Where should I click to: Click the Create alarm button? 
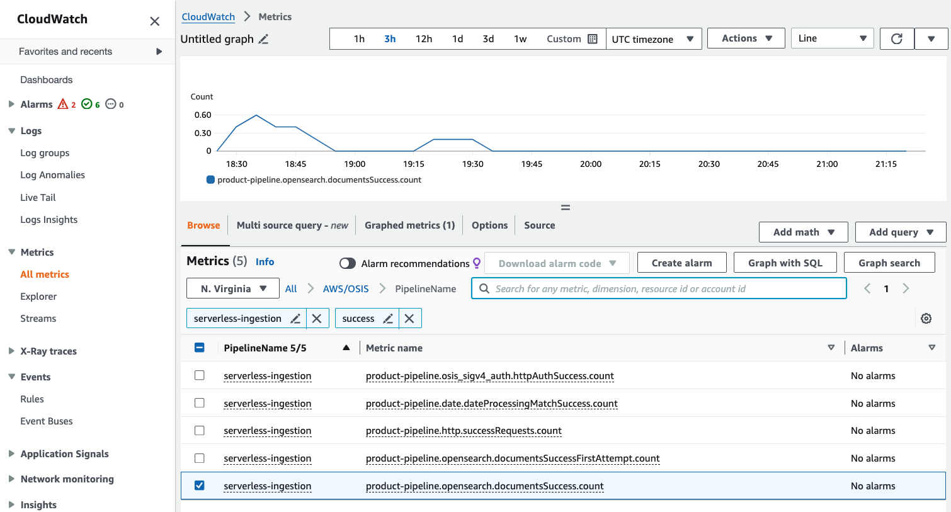pos(681,263)
